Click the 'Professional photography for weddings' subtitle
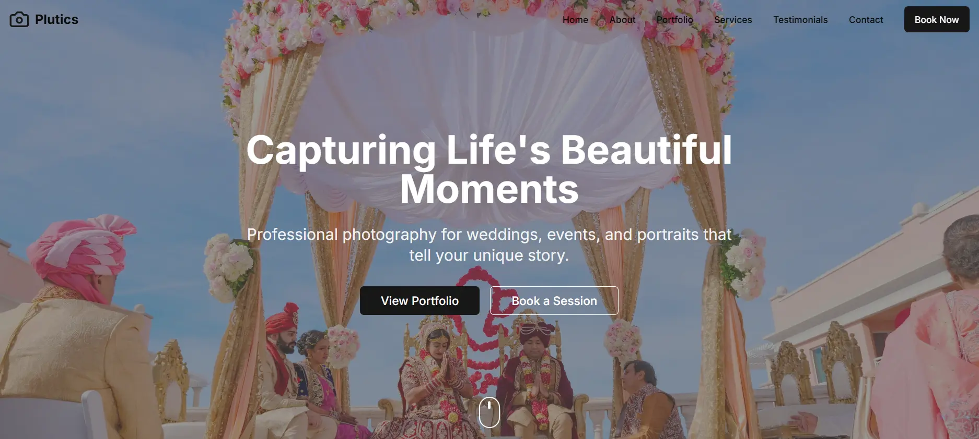 (x=489, y=245)
